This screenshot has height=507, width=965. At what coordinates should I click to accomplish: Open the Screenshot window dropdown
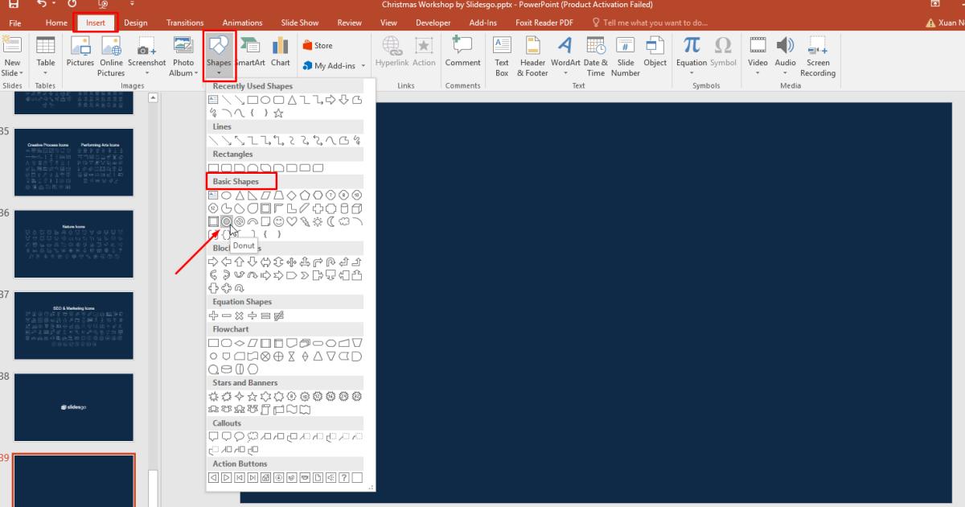[x=146, y=72]
